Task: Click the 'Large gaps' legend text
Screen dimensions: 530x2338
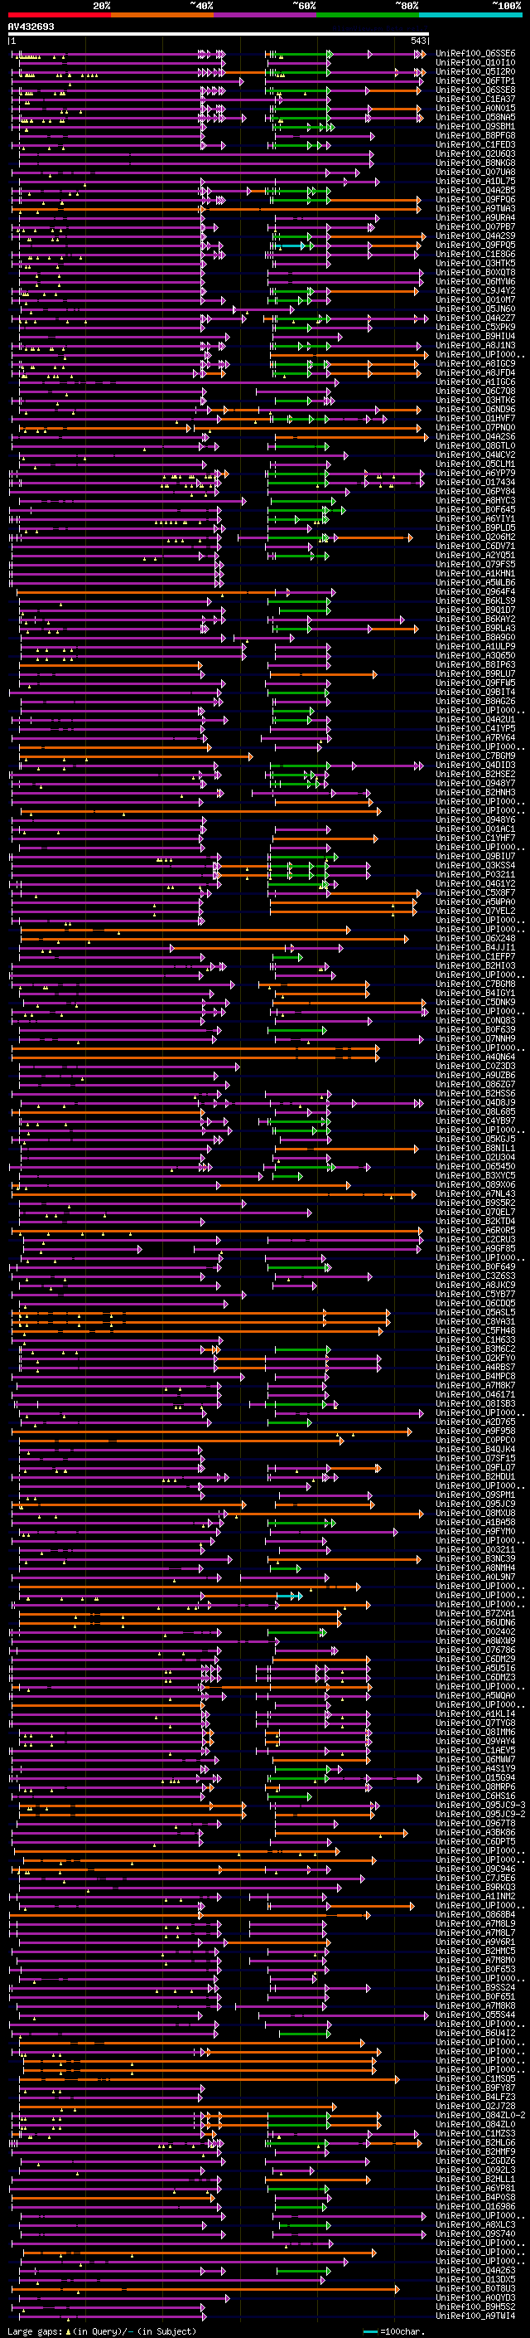Action: (35, 2331)
